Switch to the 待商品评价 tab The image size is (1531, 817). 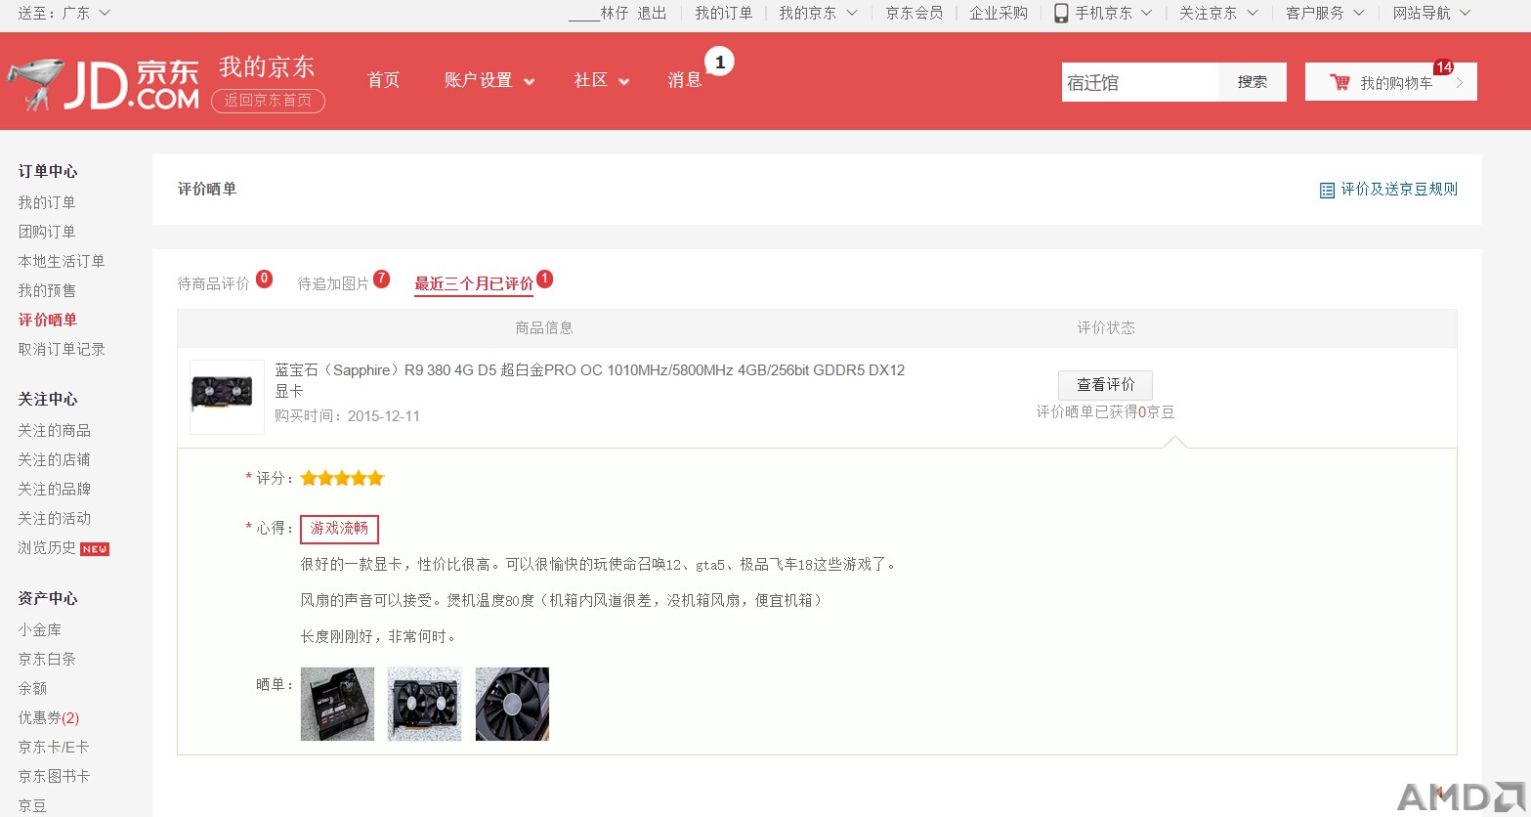click(x=213, y=283)
